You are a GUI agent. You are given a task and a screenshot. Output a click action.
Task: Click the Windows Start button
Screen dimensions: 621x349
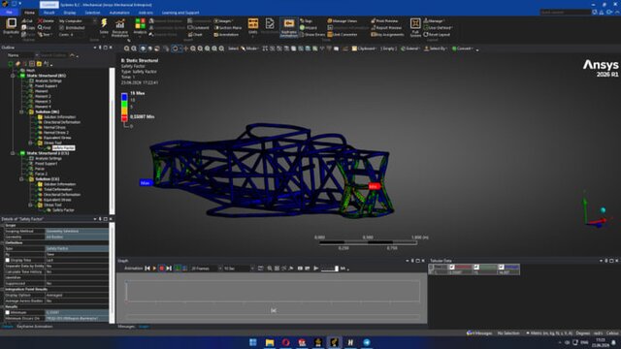(x=253, y=342)
